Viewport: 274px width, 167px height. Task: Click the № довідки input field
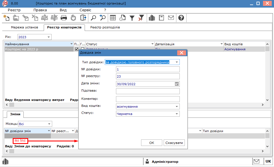click(148, 69)
